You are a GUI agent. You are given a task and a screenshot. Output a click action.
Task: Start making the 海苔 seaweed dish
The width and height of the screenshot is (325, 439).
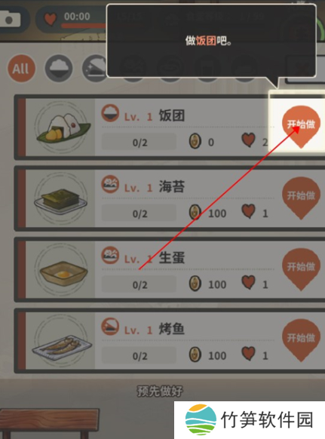point(301,198)
